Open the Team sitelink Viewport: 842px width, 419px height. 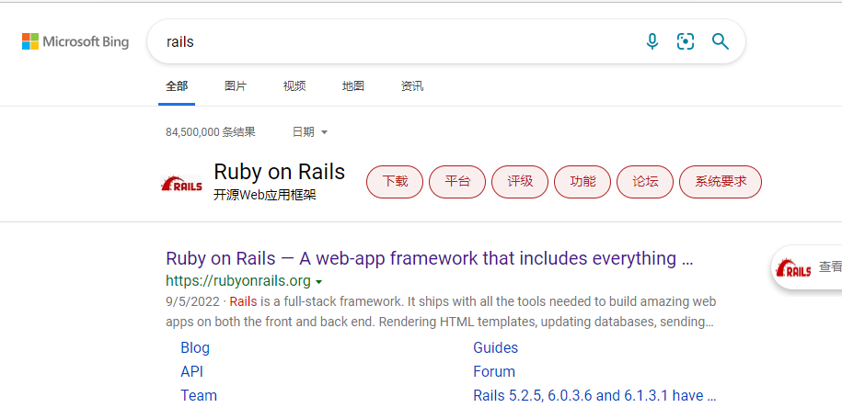(x=199, y=395)
